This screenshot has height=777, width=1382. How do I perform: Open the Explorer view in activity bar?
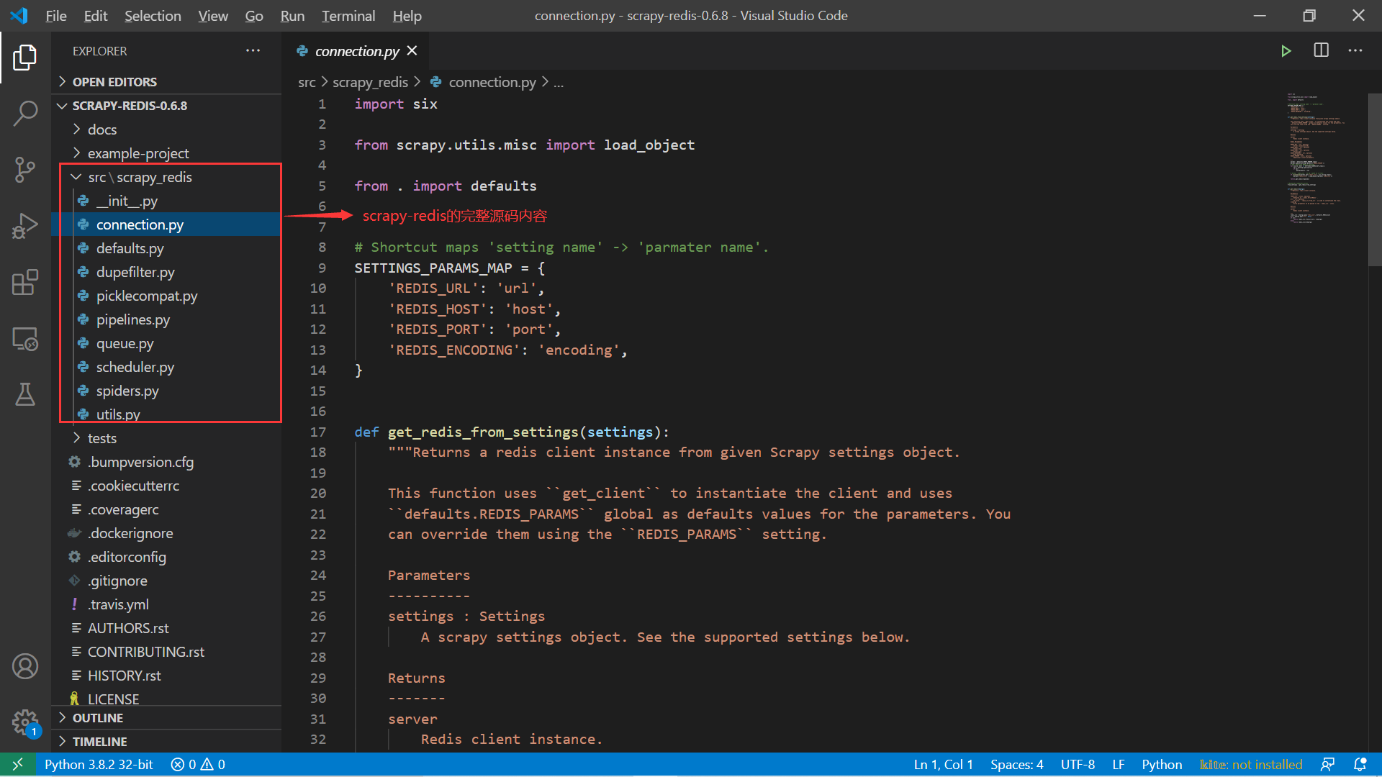25,58
